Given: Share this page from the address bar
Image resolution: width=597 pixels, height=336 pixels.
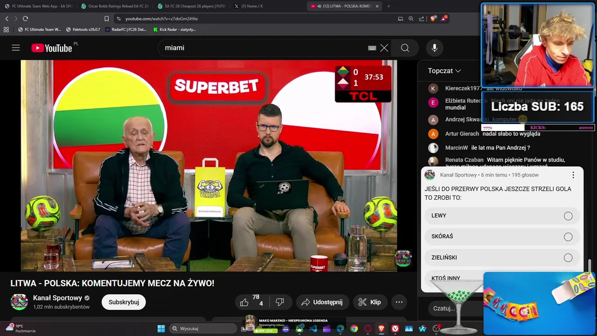Looking at the screenshot, I should [x=422, y=19].
